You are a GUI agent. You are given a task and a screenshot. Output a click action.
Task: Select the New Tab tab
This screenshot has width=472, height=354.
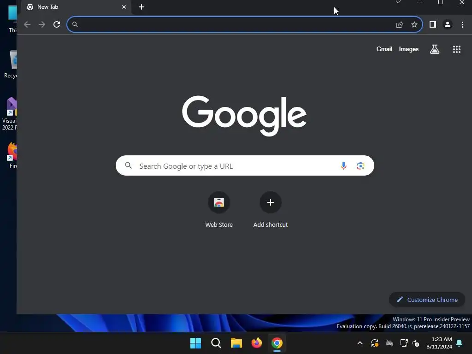coord(75,7)
